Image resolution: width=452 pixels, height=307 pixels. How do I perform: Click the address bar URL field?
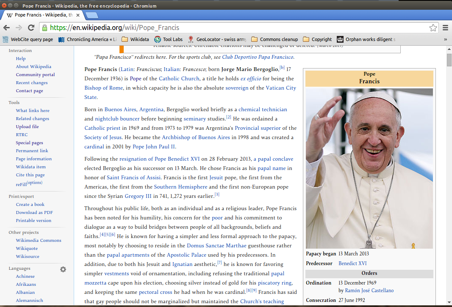pyautogui.click(x=239, y=27)
